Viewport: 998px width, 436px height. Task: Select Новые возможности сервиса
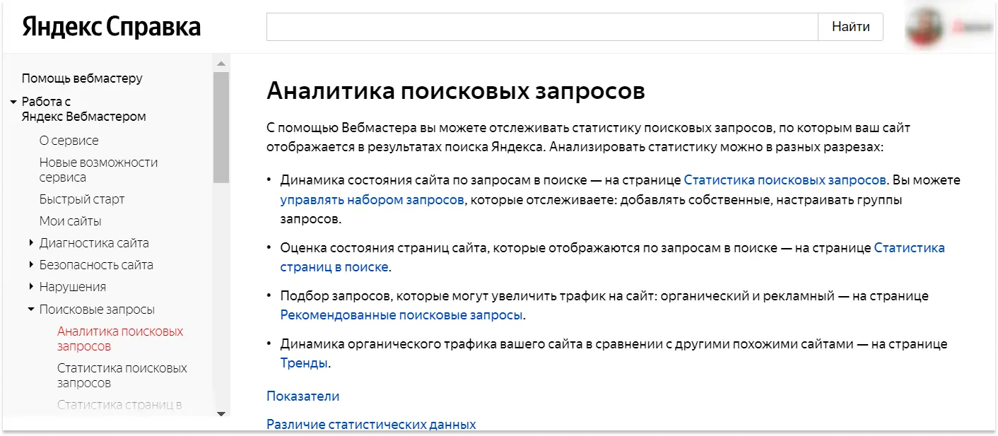click(98, 170)
